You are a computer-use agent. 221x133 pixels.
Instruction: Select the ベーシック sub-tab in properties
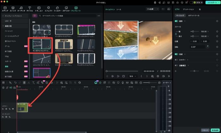[x=180, y=15]
